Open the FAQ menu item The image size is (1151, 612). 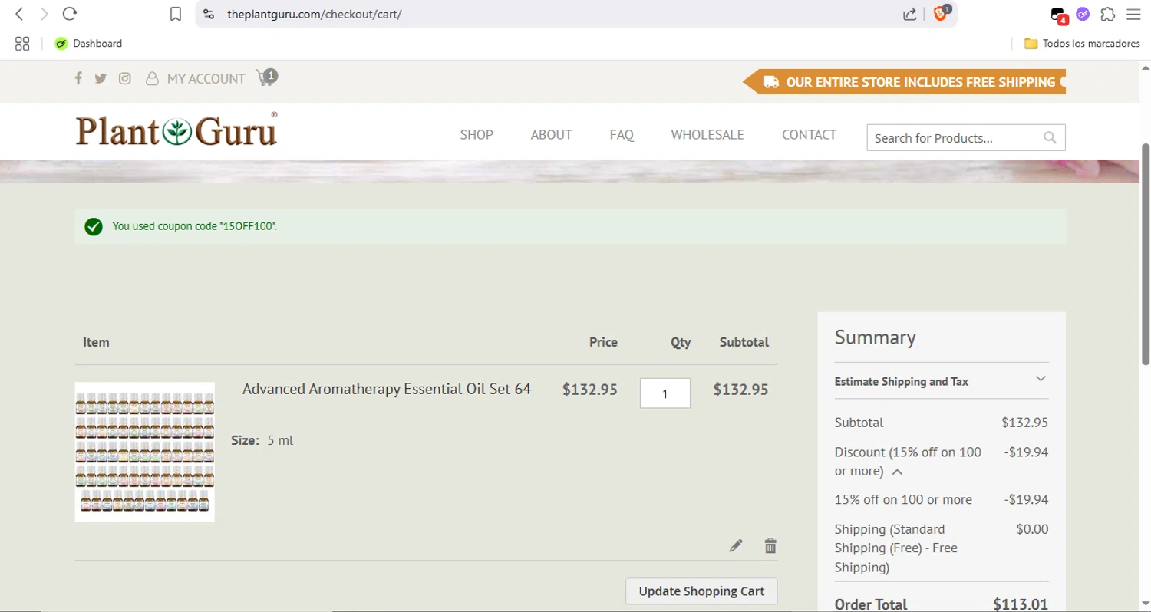click(622, 135)
